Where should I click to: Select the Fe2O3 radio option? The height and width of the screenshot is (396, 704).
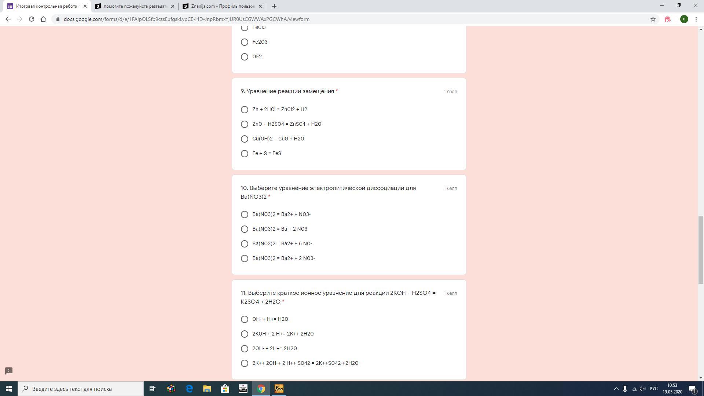(245, 42)
